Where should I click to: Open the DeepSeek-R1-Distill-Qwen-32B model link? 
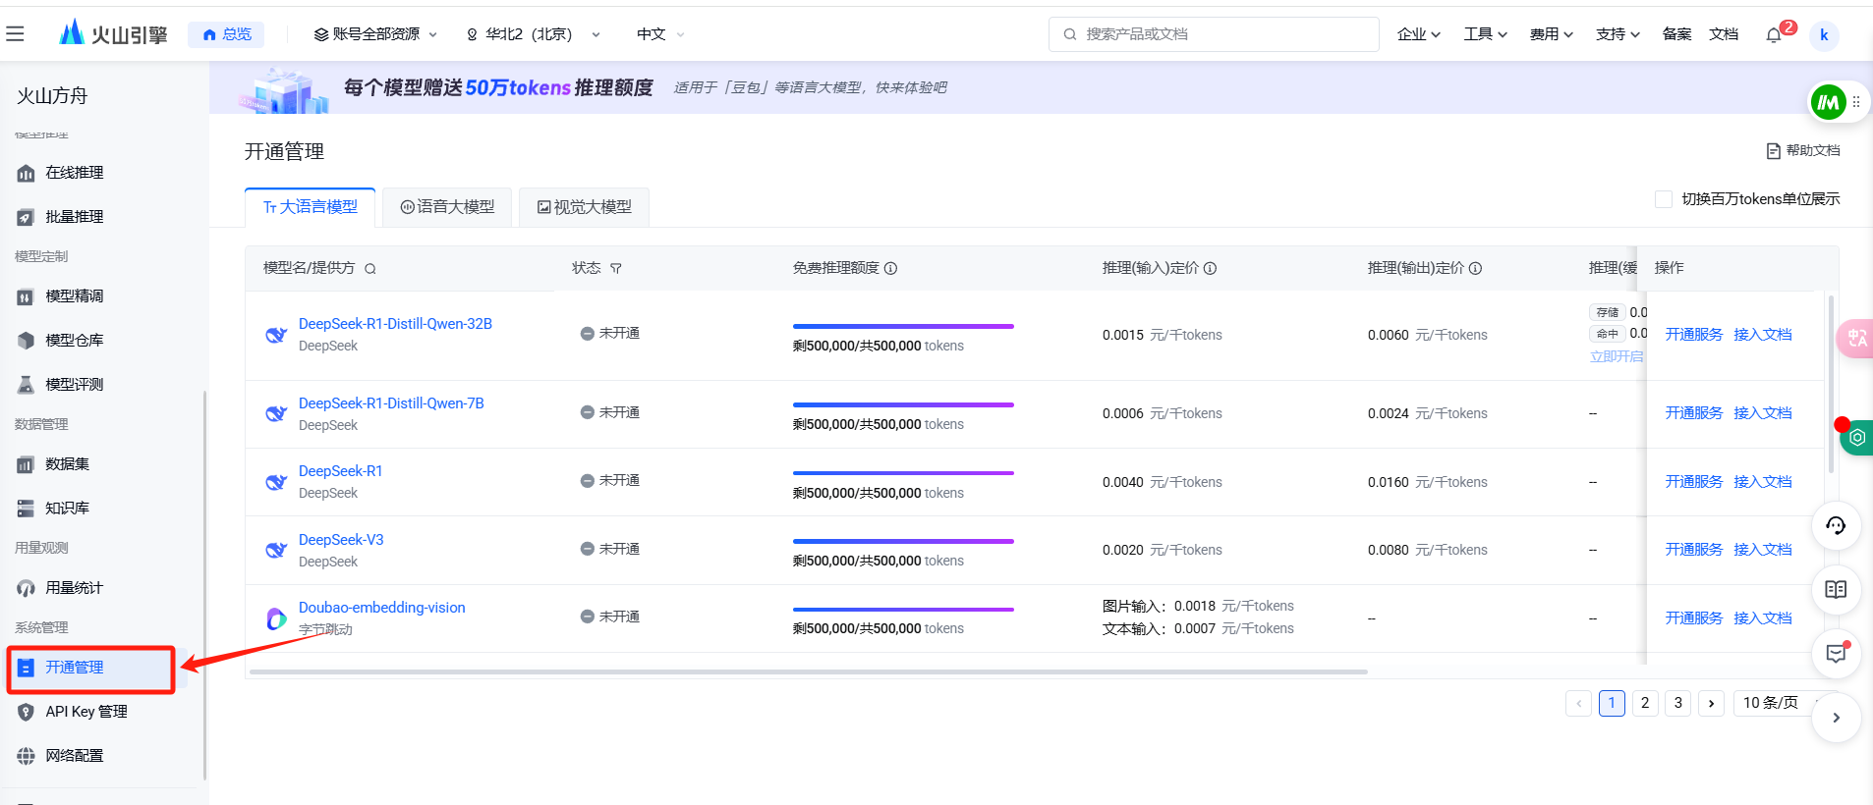pyautogui.click(x=395, y=324)
